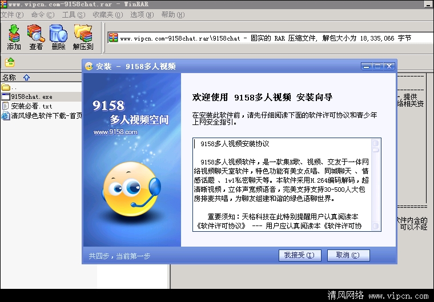The width and height of the screenshot is (434, 302).
Task: Select the 清风绿色软件下载-首页 entry
Action: pyautogui.click(x=46, y=116)
